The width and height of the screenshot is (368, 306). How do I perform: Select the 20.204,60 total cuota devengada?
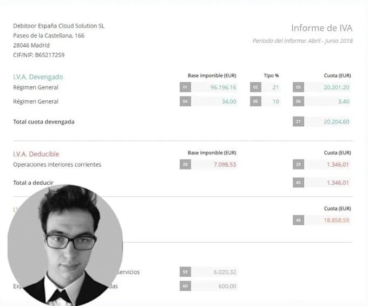[336, 122]
